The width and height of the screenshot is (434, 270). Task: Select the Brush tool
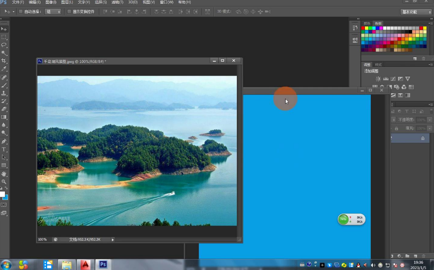pyautogui.click(x=4, y=85)
